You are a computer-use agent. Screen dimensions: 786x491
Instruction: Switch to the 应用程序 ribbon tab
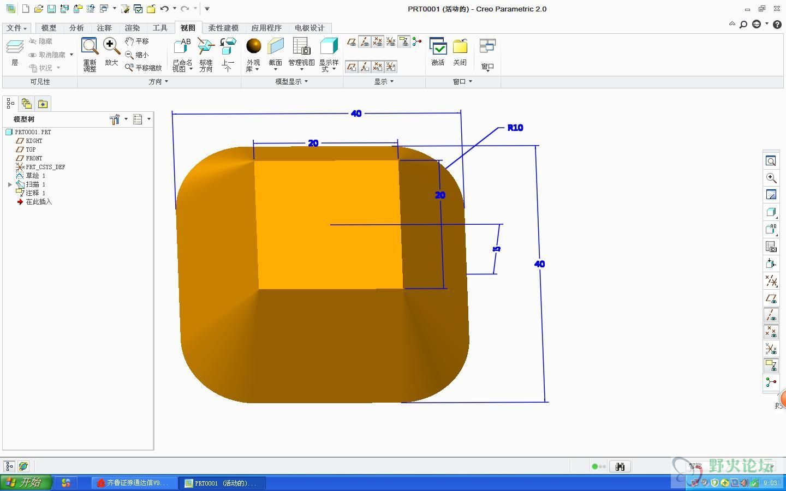(x=266, y=28)
